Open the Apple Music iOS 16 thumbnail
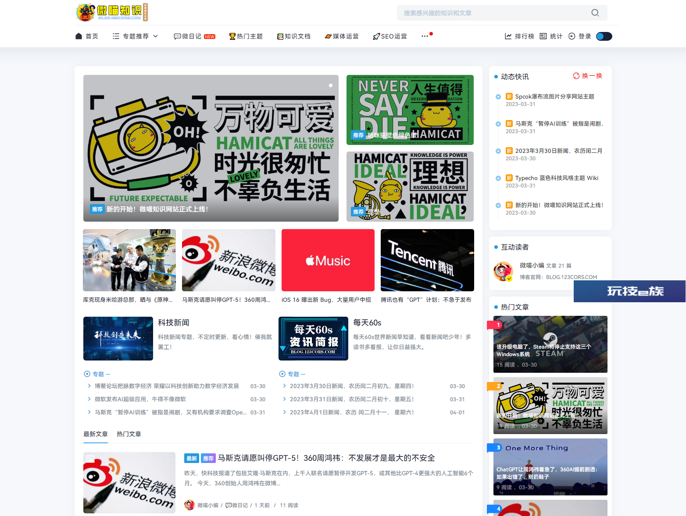This screenshot has height=516, width=686. 328,260
